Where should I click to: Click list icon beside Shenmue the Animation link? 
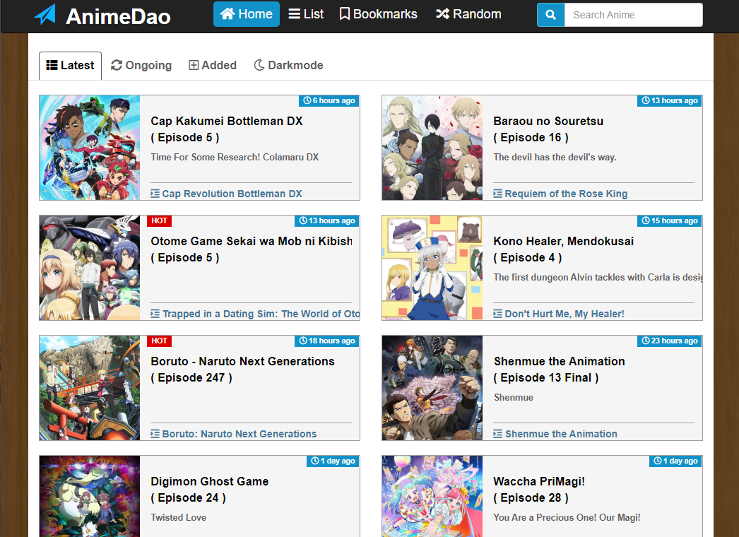coord(497,435)
